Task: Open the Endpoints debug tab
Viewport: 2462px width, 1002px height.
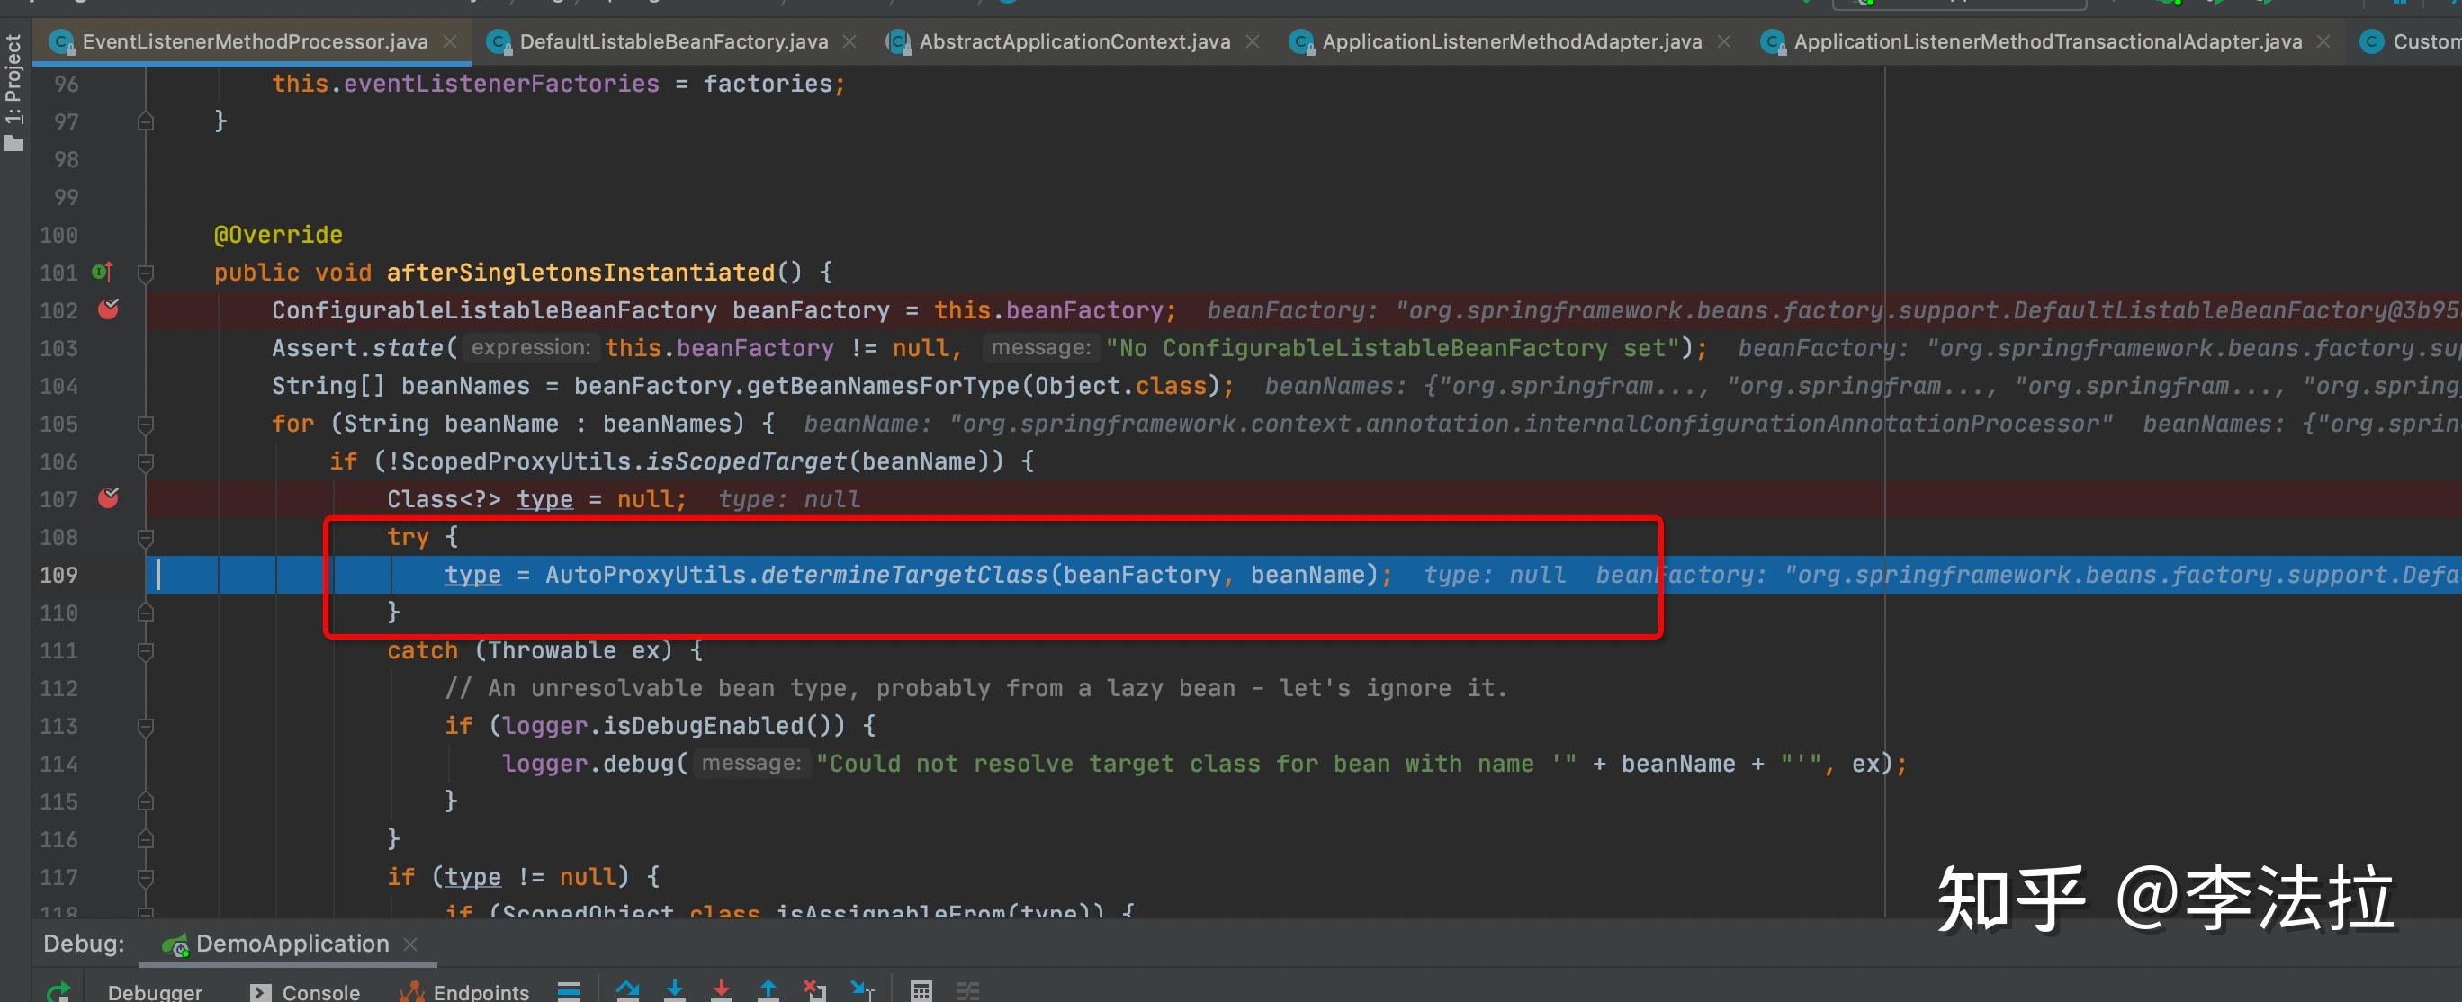Action: click(480, 991)
